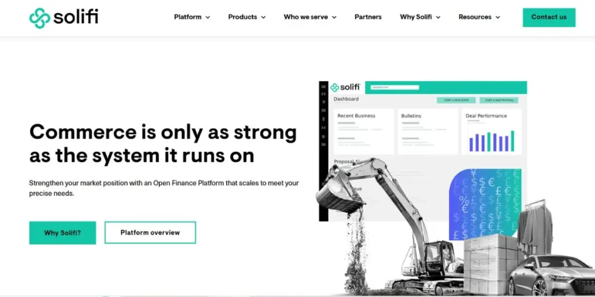Click the silver car image
Screen dimensions: 595x297
(551, 275)
